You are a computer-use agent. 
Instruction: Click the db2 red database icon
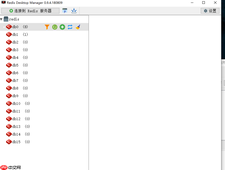point(9,42)
